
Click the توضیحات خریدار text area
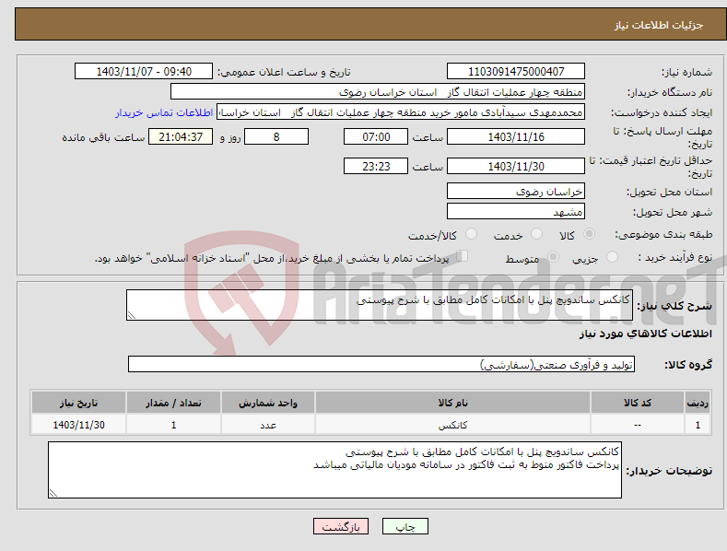[x=334, y=470]
